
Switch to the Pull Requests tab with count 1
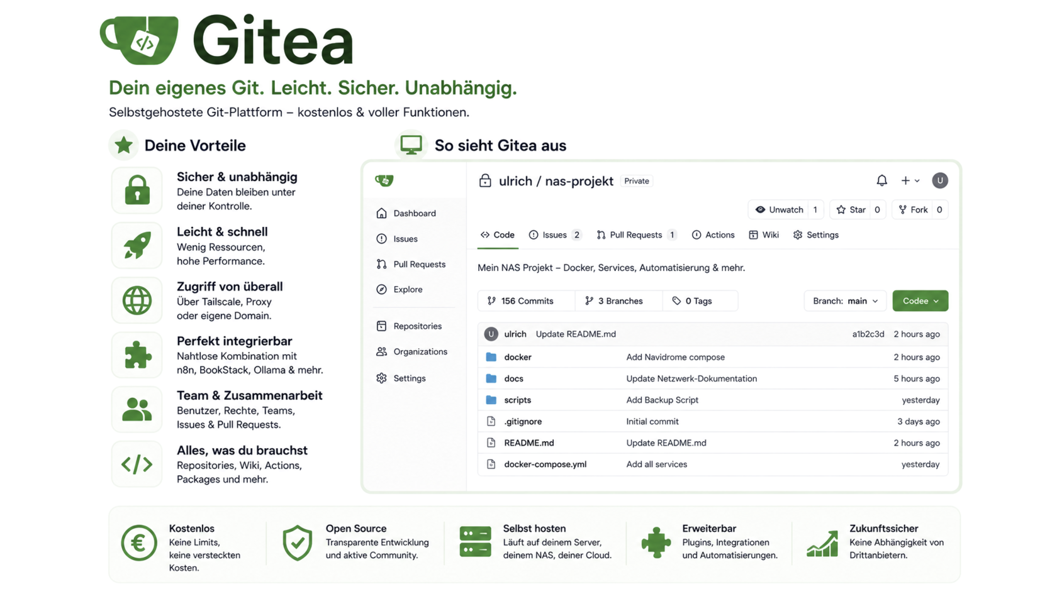(636, 235)
